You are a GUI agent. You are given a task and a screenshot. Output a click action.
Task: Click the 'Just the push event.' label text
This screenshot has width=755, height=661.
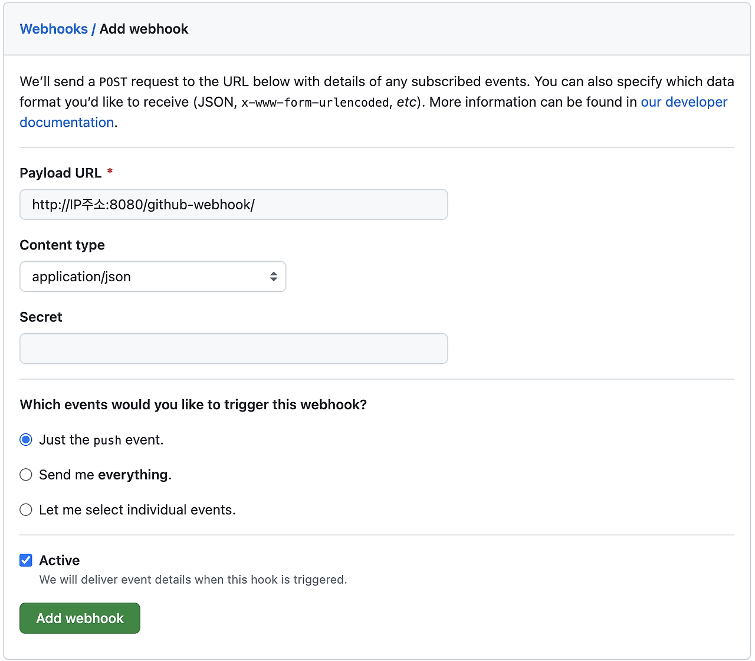pos(101,440)
